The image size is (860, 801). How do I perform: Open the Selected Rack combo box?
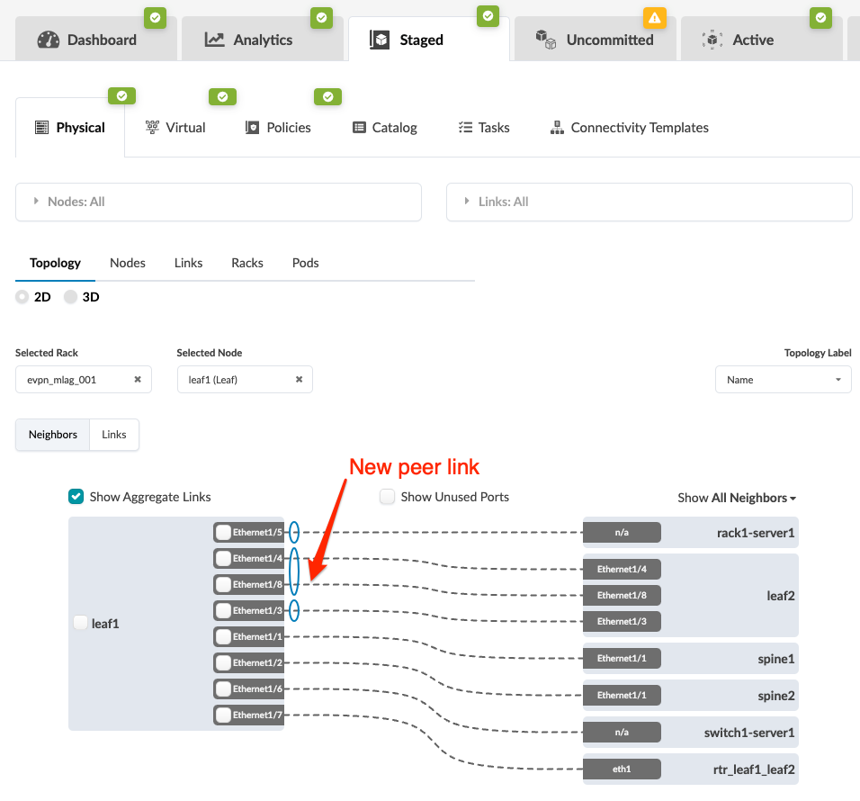click(x=84, y=380)
